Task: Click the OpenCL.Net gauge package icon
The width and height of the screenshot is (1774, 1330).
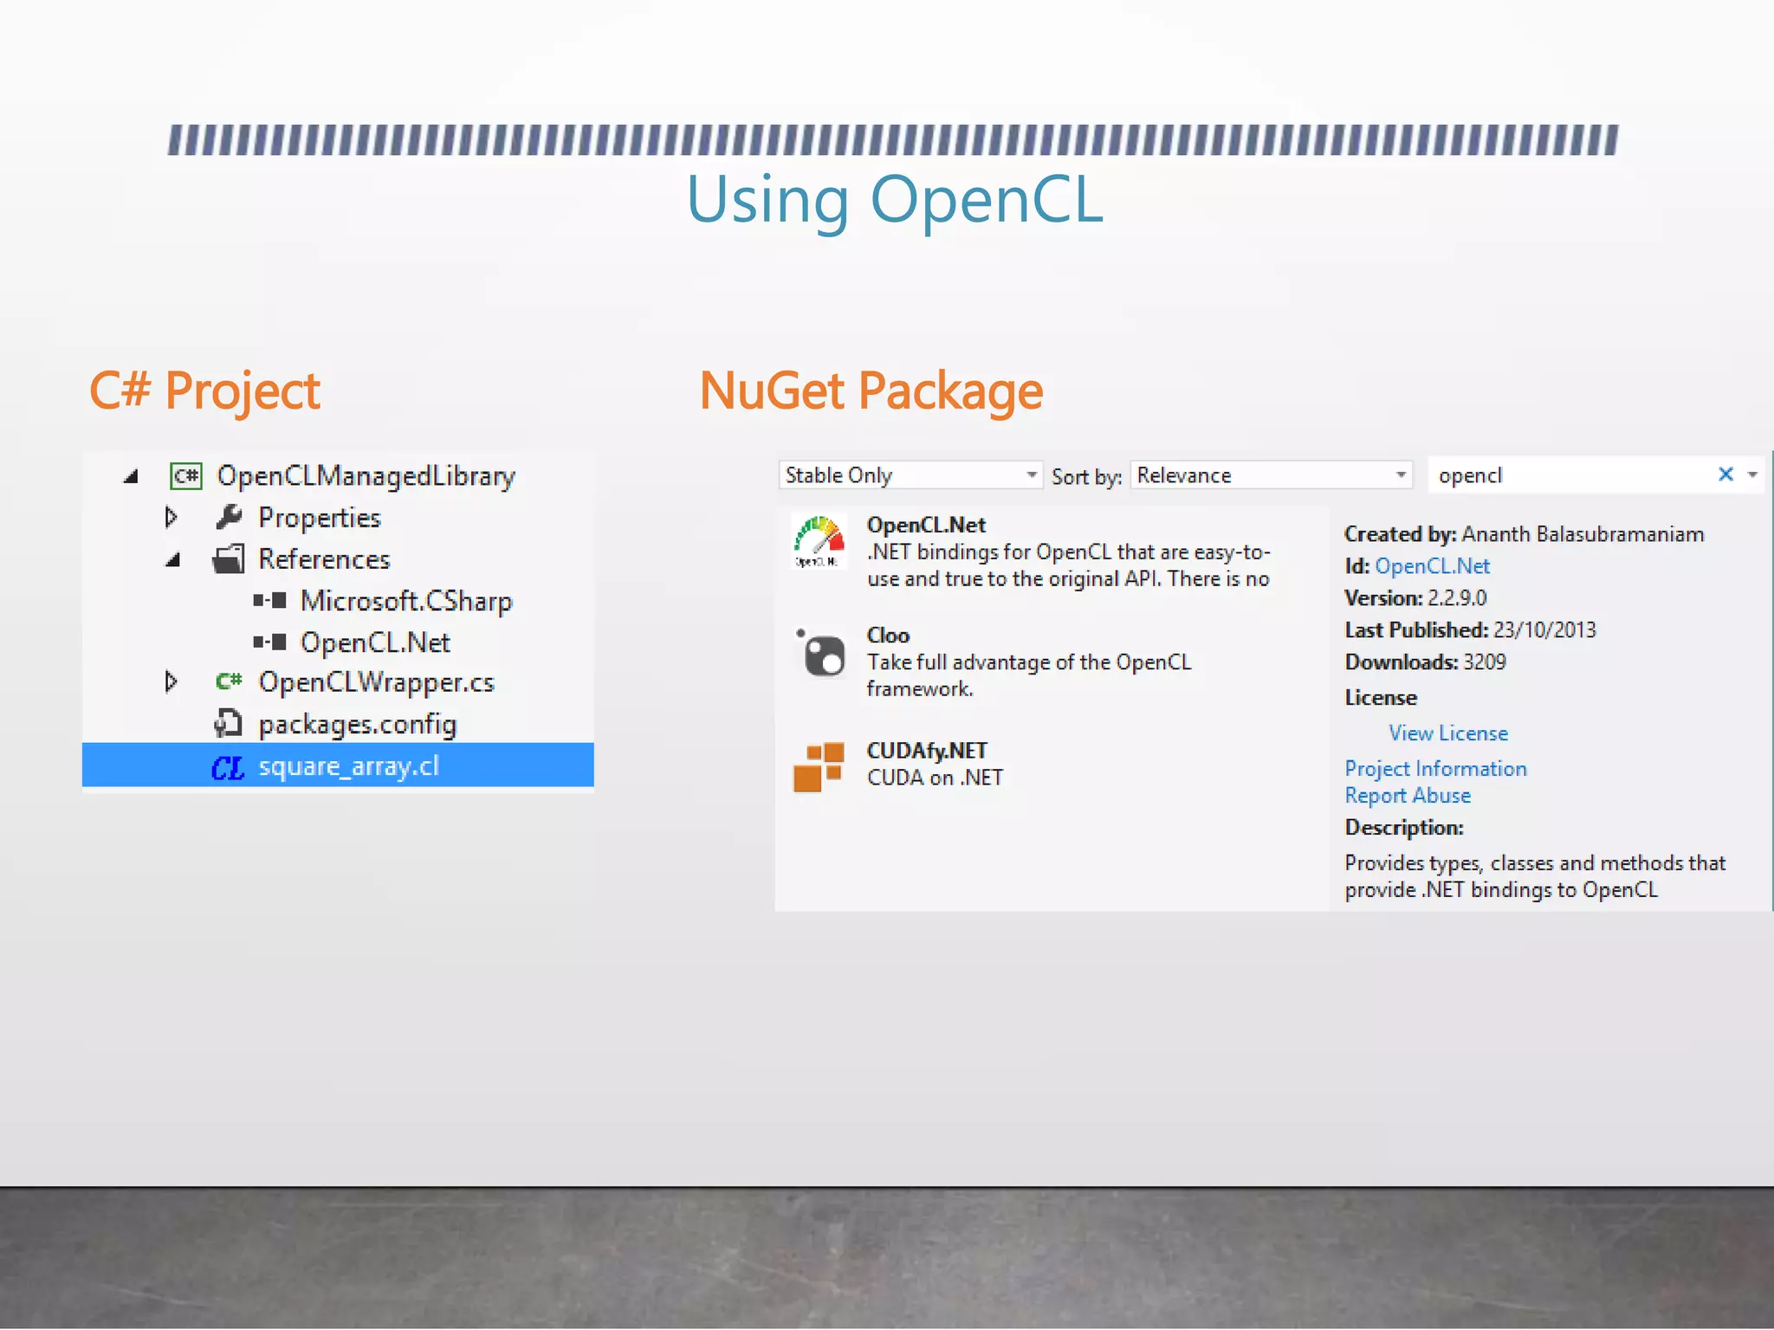Action: [x=819, y=543]
